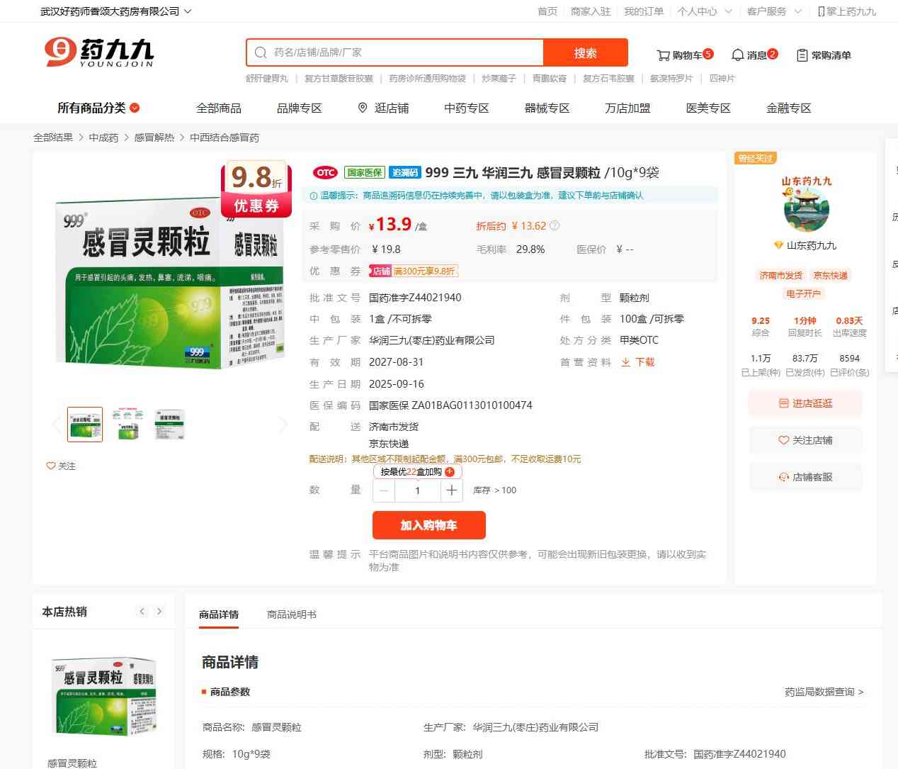898x769 pixels.
Task: Click the plus icon to add 22 boxes
Action: click(450, 472)
